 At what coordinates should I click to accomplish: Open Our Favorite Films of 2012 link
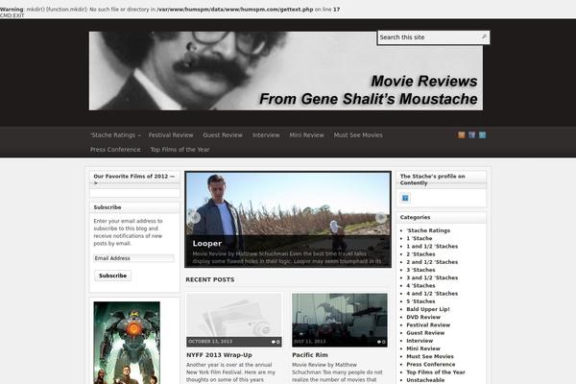134,180
